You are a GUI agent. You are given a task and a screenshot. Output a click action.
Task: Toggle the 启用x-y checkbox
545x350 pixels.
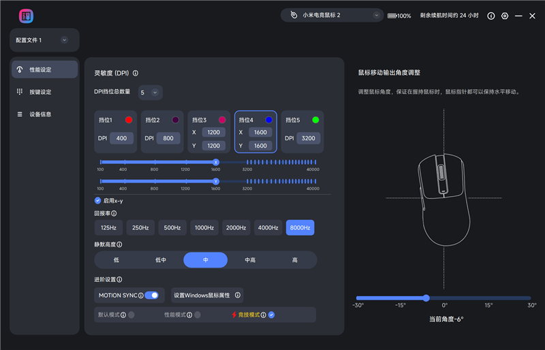[97, 201]
